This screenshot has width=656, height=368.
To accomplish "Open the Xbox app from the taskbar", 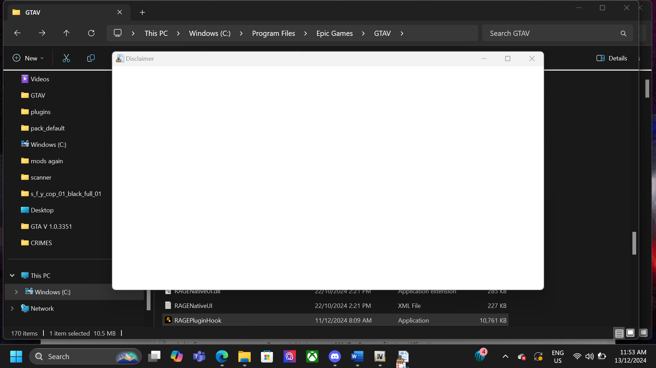I will click(x=312, y=356).
